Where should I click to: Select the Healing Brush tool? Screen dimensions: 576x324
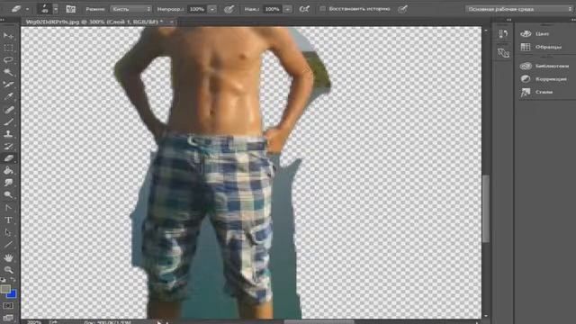coord(8,110)
